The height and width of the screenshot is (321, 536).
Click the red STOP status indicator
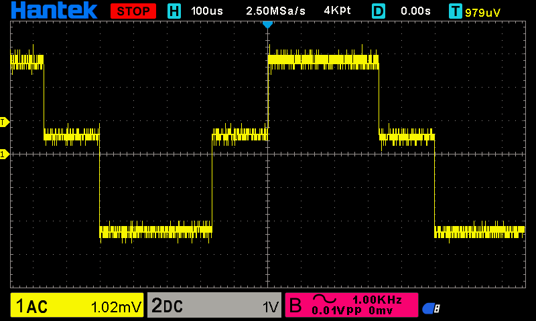click(133, 11)
